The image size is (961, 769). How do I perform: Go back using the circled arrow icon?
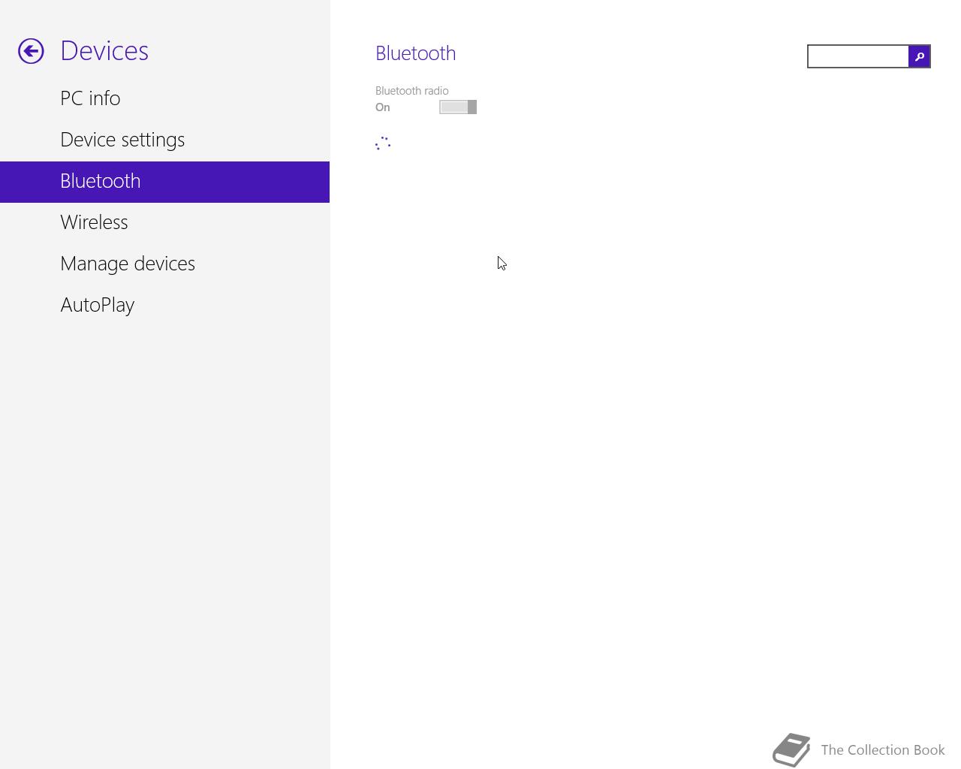click(x=31, y=51)
